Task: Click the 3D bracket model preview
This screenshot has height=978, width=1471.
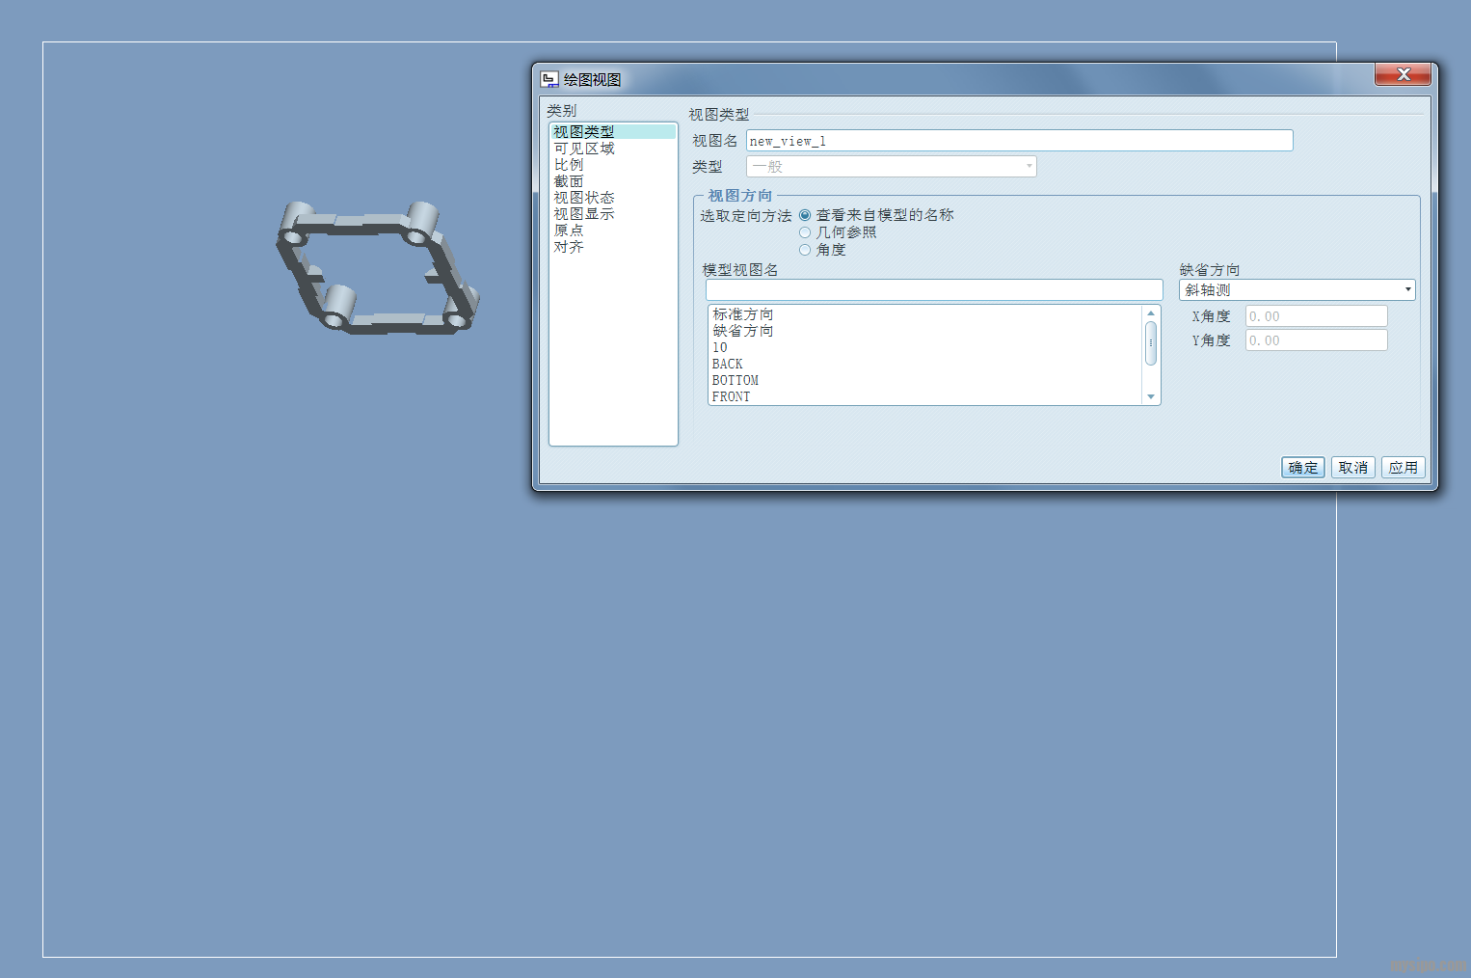Action: (x=377, y=267)
